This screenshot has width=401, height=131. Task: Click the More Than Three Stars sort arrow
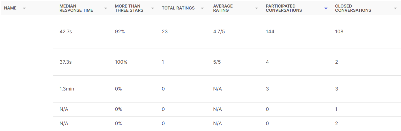pos(153,8)
